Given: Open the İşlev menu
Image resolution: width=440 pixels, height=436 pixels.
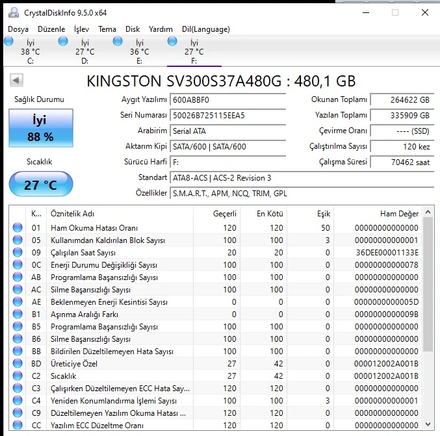Looking at the screenshot, I should (82, 29).
